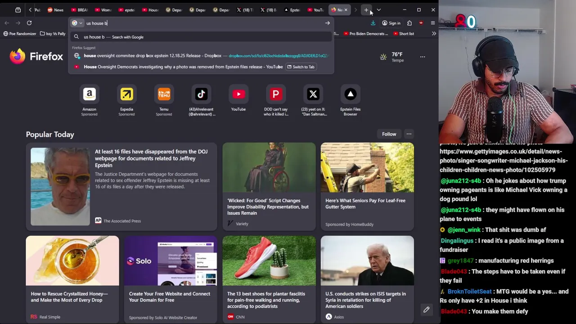Click the pencil customize new tab icon
The height and width of the screenshot is (324, 576).
(426, 310)
